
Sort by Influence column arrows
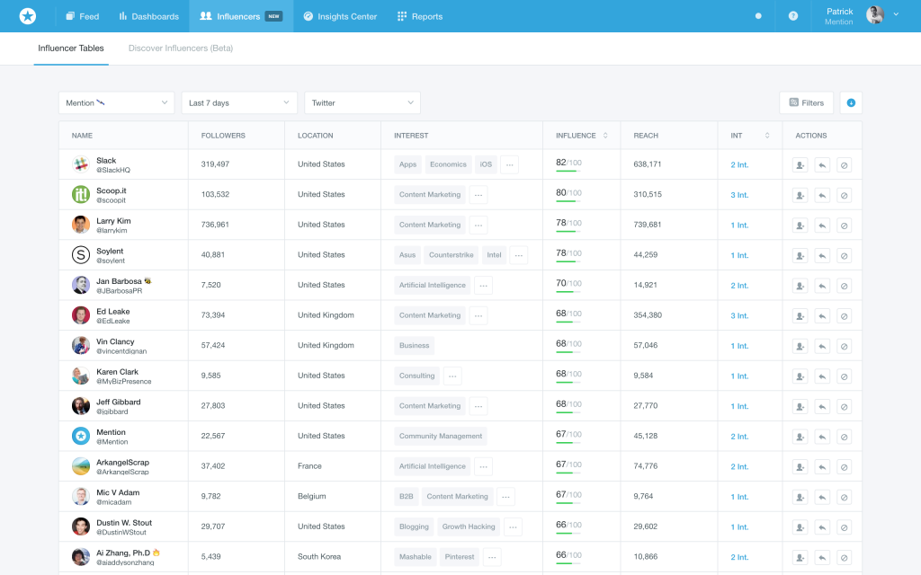pyautogui.click(x=605, y=136)
